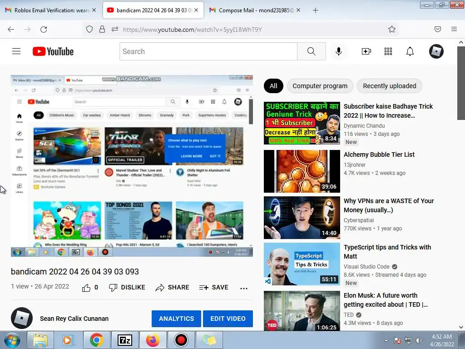This screenshot has width=465, height=349.
Task: Open TypeScript Tips & Tricks thumbnail
Action: pos(302,264)
